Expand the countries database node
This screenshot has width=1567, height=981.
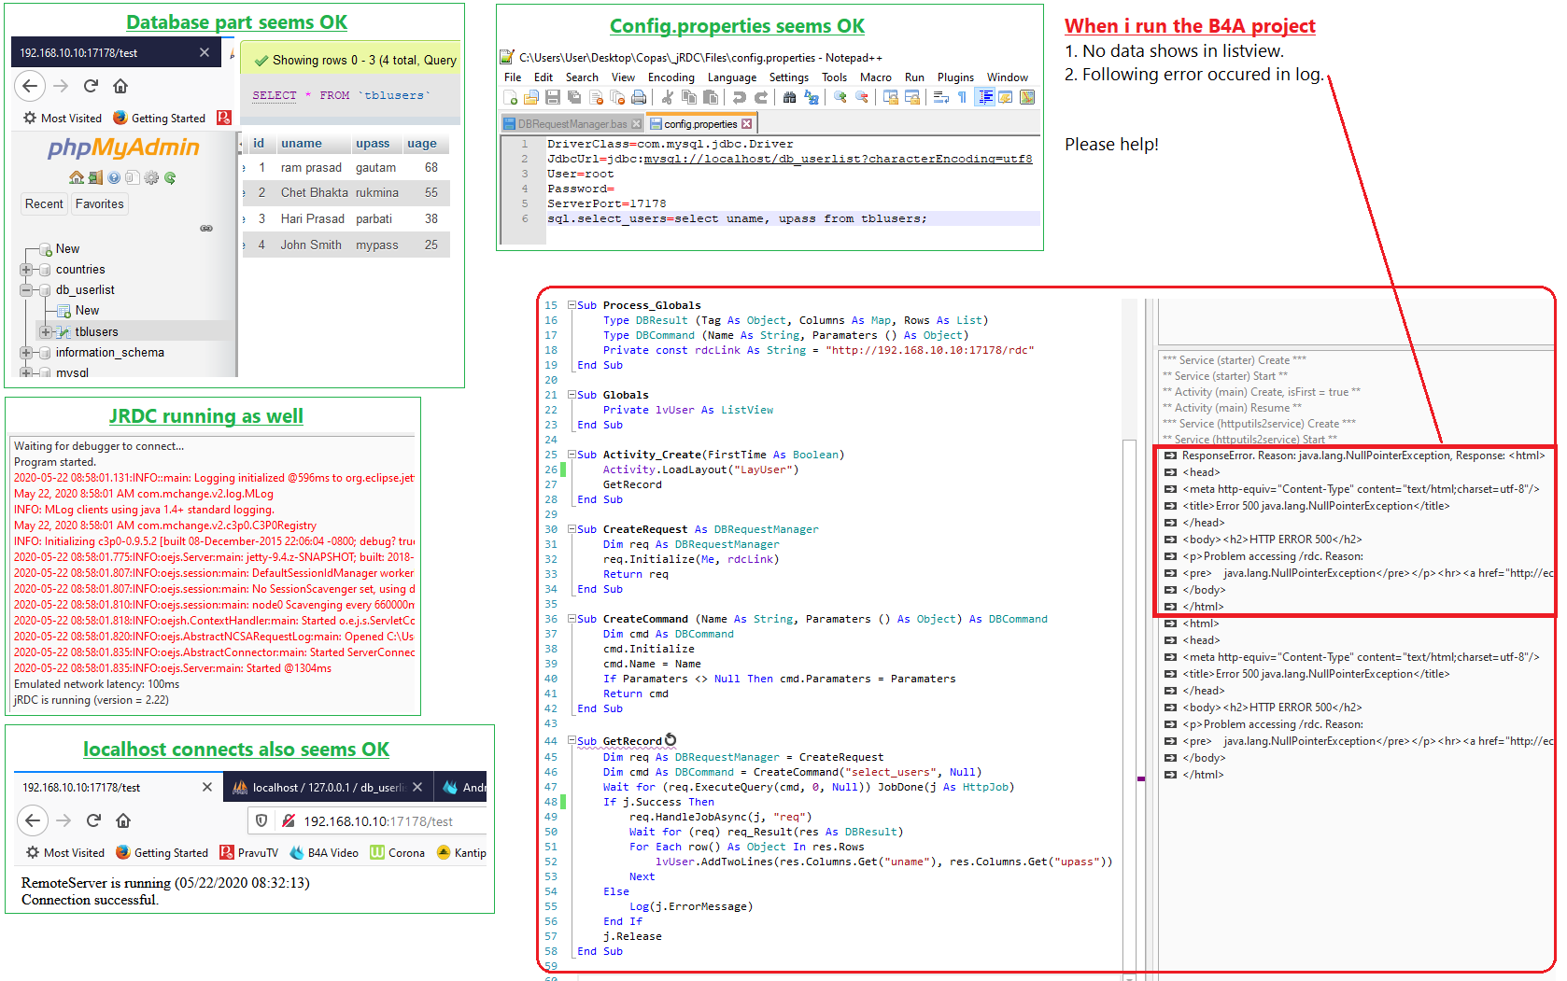[x=26, y=270]
